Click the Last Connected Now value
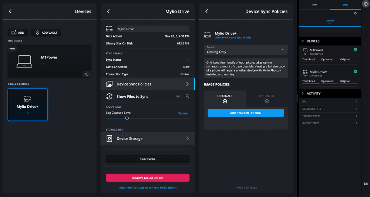This screenshot has height=197, width=370. pyautogui.click(x=186, y=67)
